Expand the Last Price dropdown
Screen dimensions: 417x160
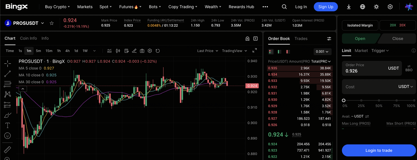(x=207, y=51)
